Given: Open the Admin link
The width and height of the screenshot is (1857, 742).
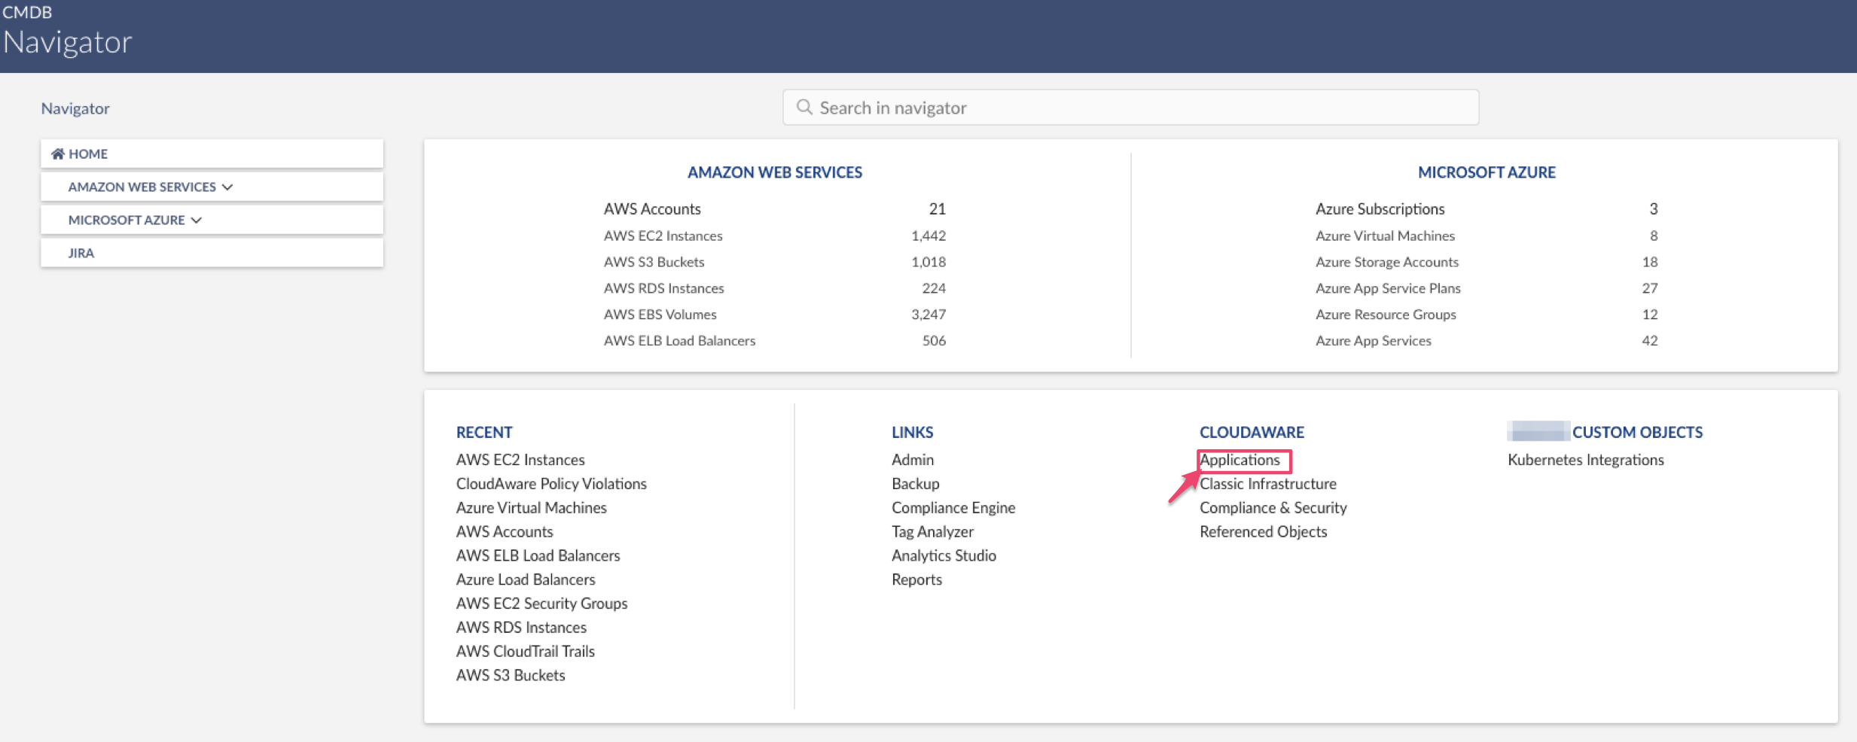Looking at the screenshot, I should point(913,460).
